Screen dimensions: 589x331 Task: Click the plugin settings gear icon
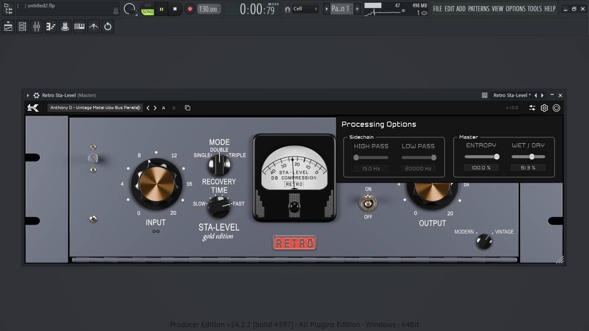pos(544,108)
